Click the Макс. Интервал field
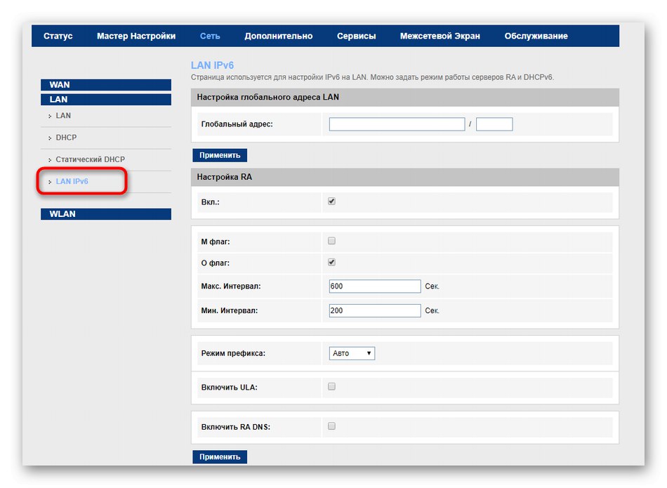 [375, 286]
